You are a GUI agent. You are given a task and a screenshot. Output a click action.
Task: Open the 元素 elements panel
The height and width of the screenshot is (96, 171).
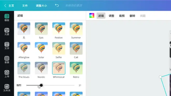[x=7, y=32]
